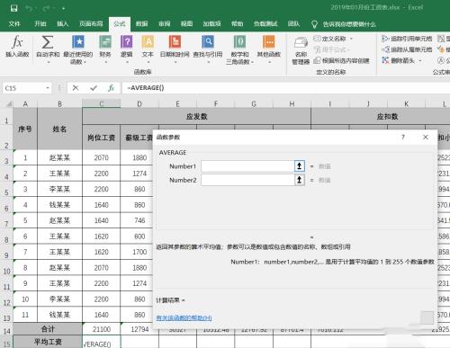Click the Number2 range collapse arrow button

[x=299, y=180]
